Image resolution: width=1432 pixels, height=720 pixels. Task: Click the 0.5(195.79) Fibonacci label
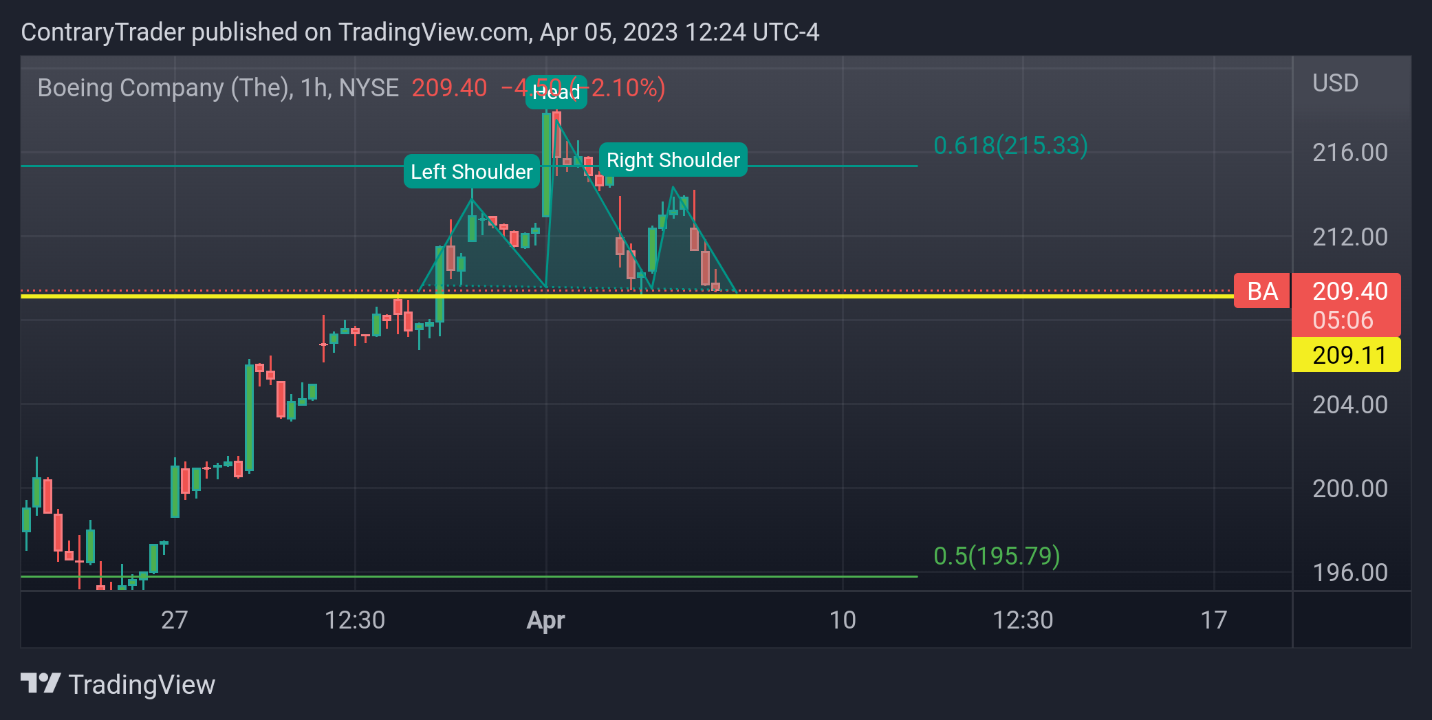997,556
